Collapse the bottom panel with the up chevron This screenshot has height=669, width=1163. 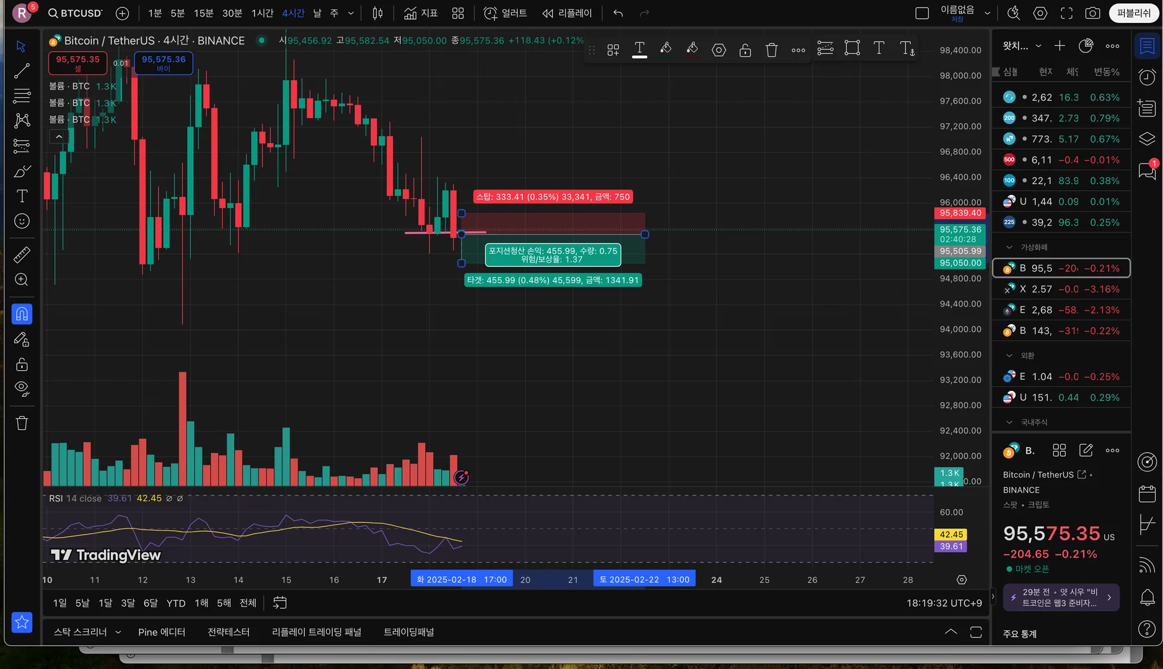[x=950, y=632]
